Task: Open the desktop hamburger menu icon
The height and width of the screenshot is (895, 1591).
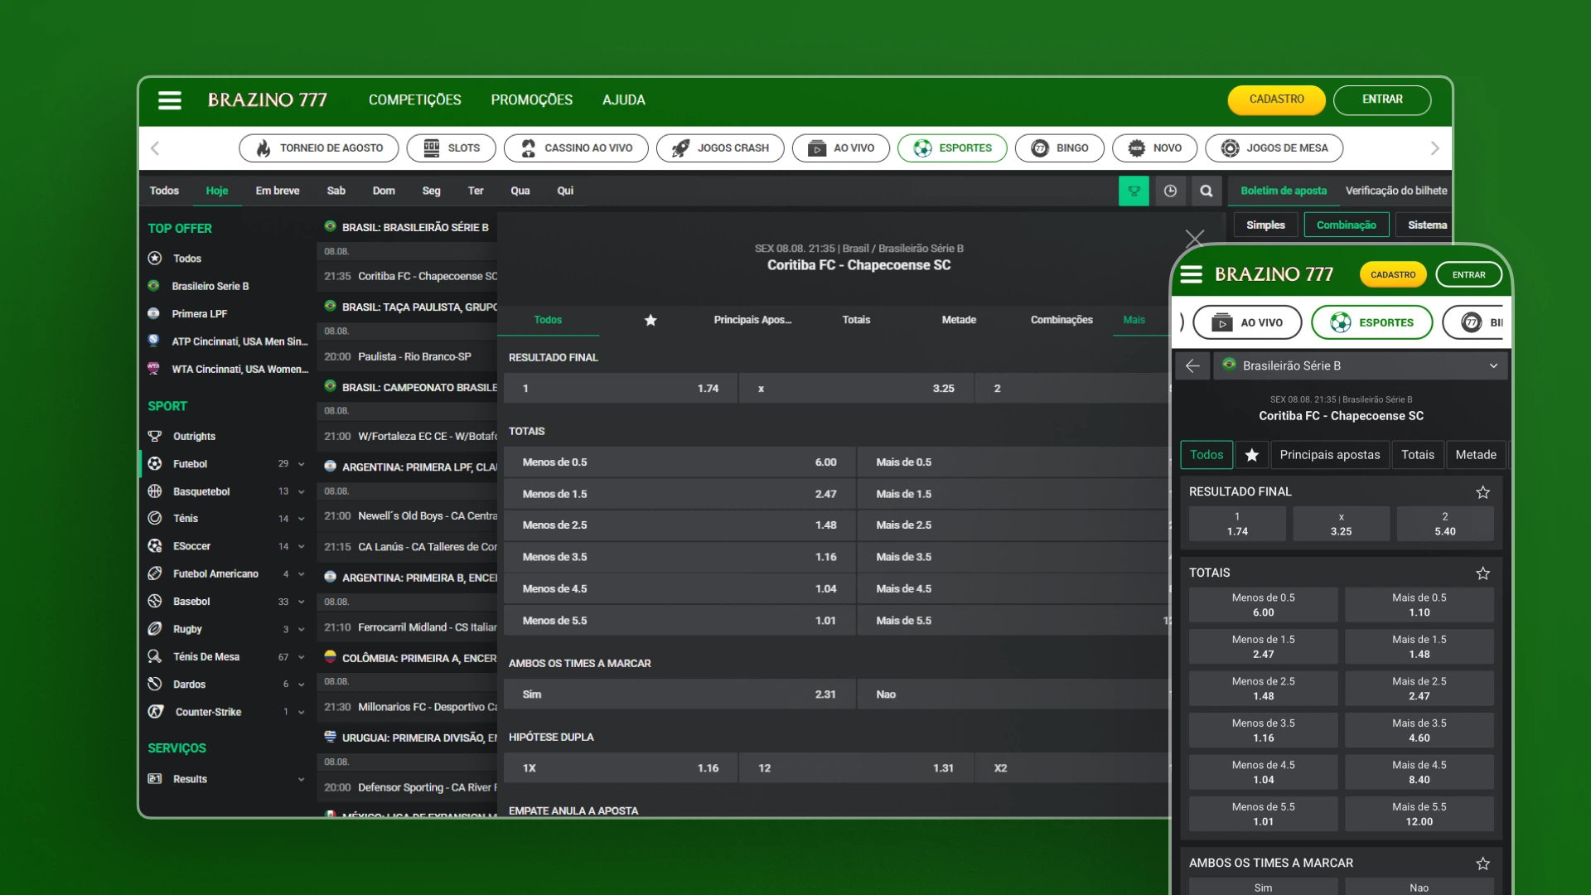Action: pyautogui.click(x=169, y=100)
